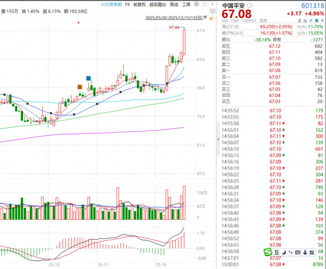Screen dimensions: 326x269
Task: Click the 额 102.58亿 turnover figure
Action: click(76, 11)
